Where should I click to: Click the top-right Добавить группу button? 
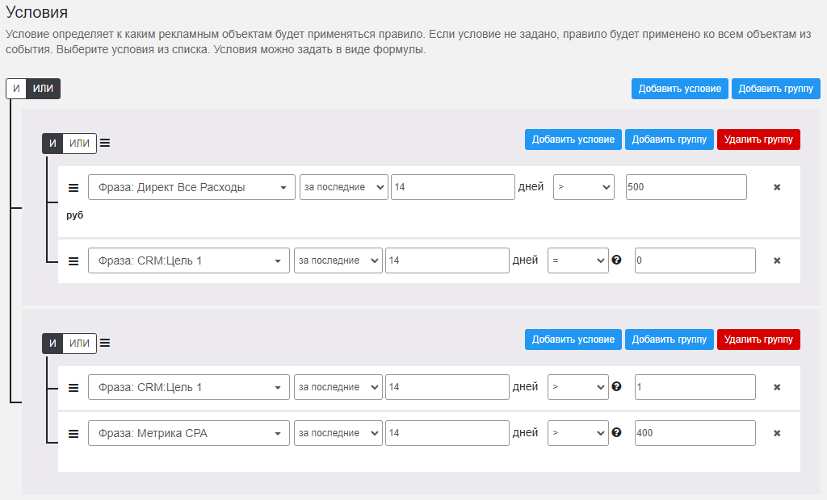click(x=775, y=89)
